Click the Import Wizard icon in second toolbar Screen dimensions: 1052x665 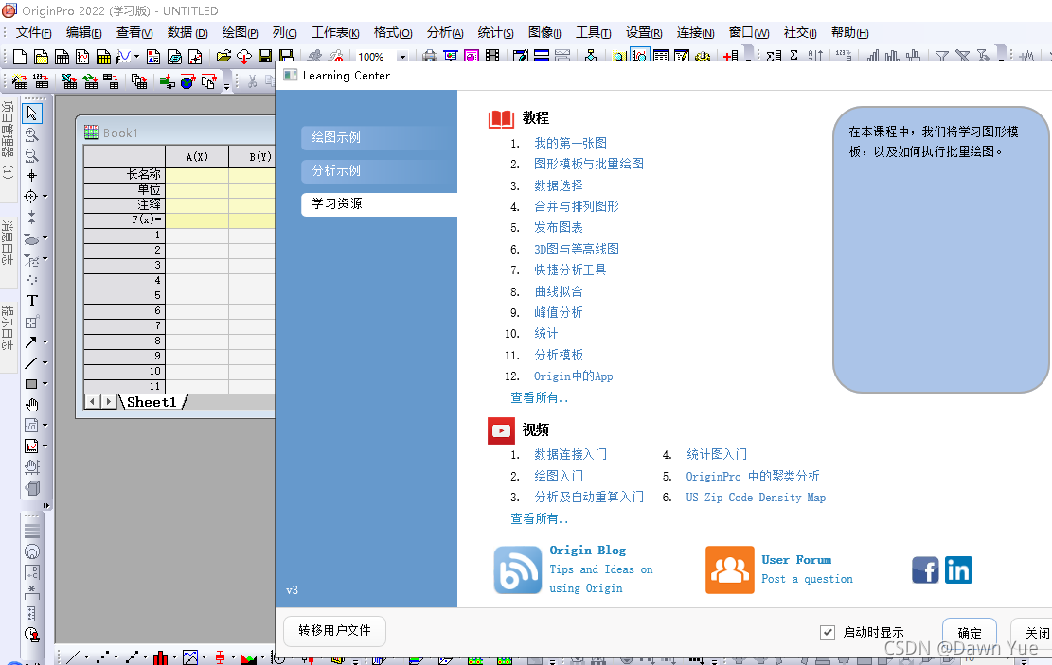(x=20, y=81)
